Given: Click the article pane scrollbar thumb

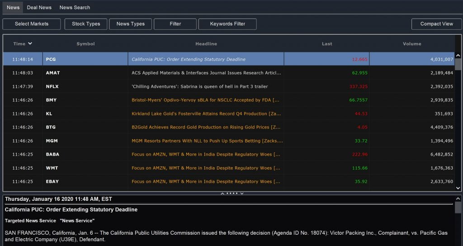Looking at the screenshot, I should [x=458, y=207].
